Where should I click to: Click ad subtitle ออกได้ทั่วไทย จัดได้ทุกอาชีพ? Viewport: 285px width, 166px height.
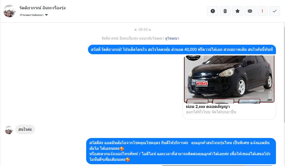point(211,112)
